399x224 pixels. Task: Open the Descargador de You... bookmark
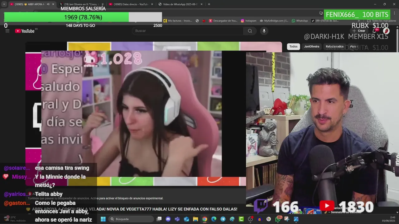tap(223, 21)
